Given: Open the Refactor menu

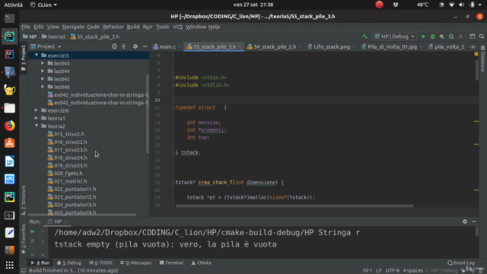Looking at the screenshot, I should 113,27.
